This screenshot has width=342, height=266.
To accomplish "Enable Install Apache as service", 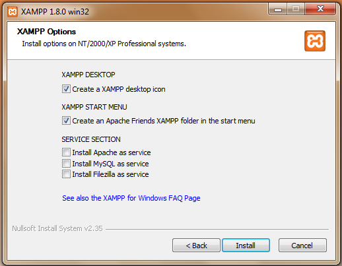I will click(66, 152).
